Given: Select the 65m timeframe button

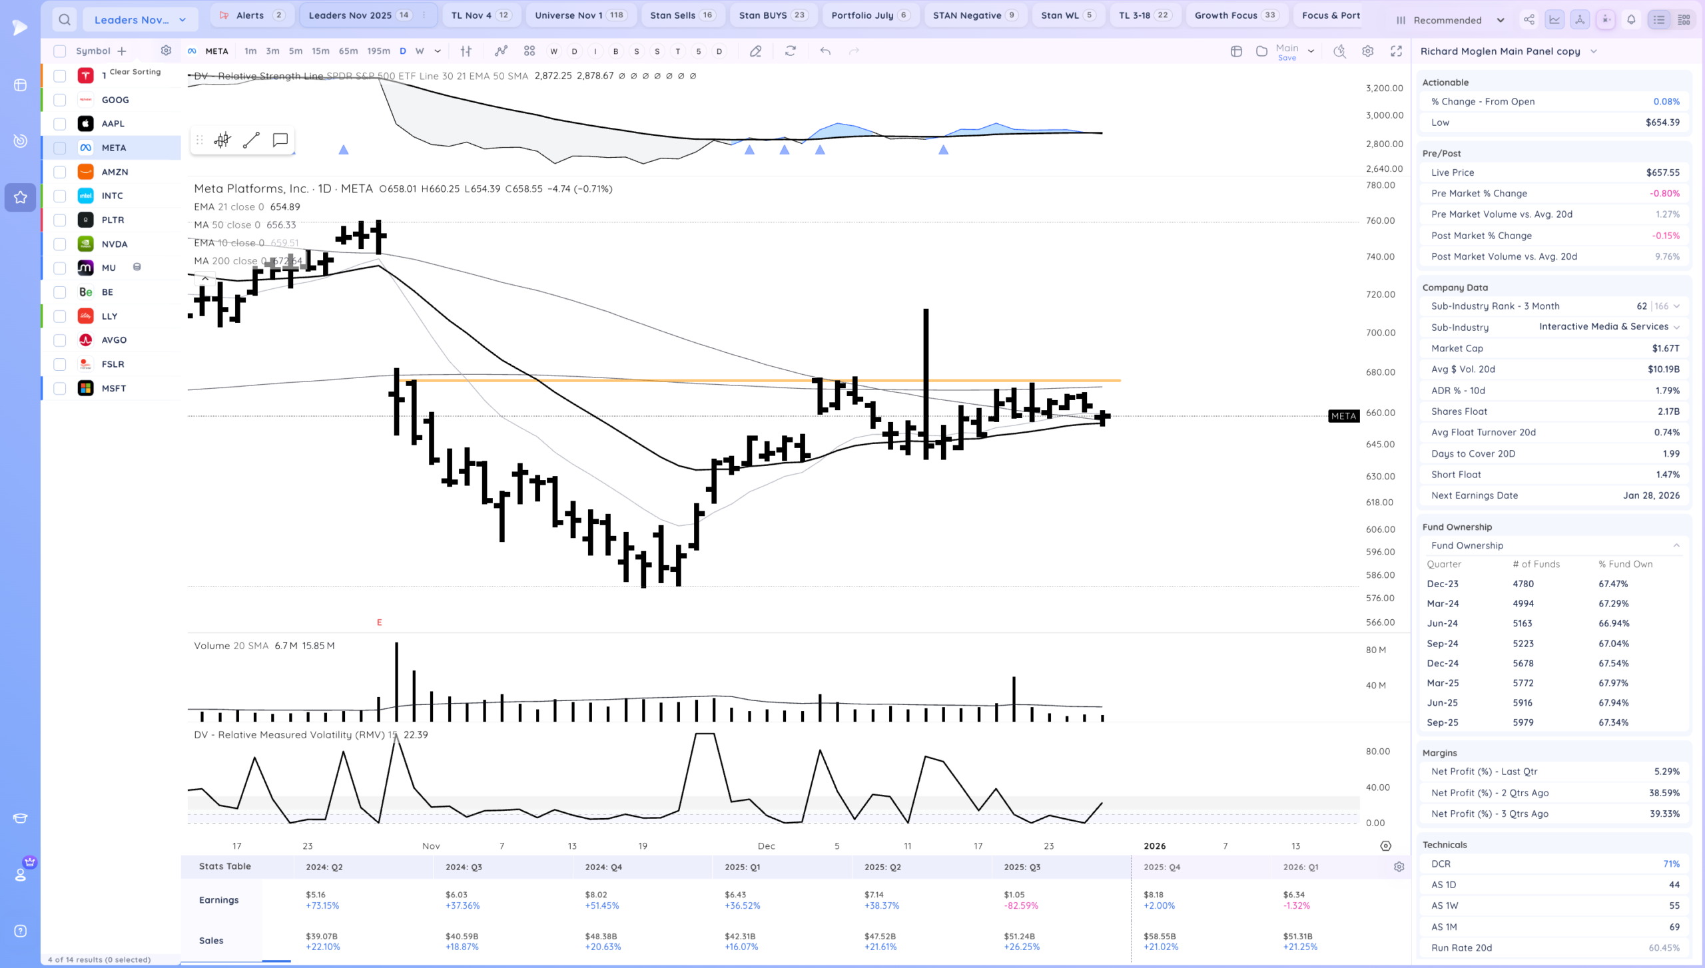Looking at the screenshot, I should click(348, 51).
